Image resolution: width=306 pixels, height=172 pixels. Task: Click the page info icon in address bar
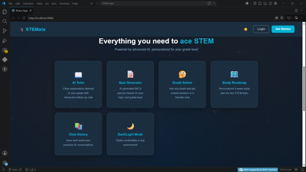(x=282, y=18)
